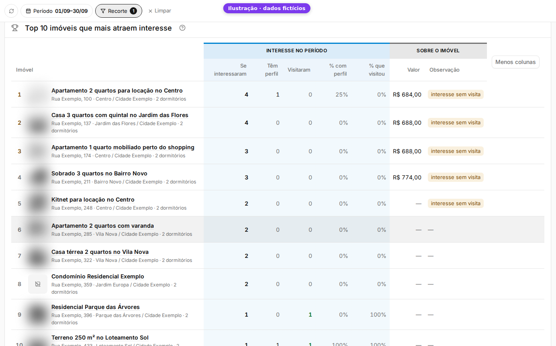Click thumbnail of Casa 3 quartos com quintal
This screenshot has width=556, height=346.
pyautogui.click(x=38, y=123)
